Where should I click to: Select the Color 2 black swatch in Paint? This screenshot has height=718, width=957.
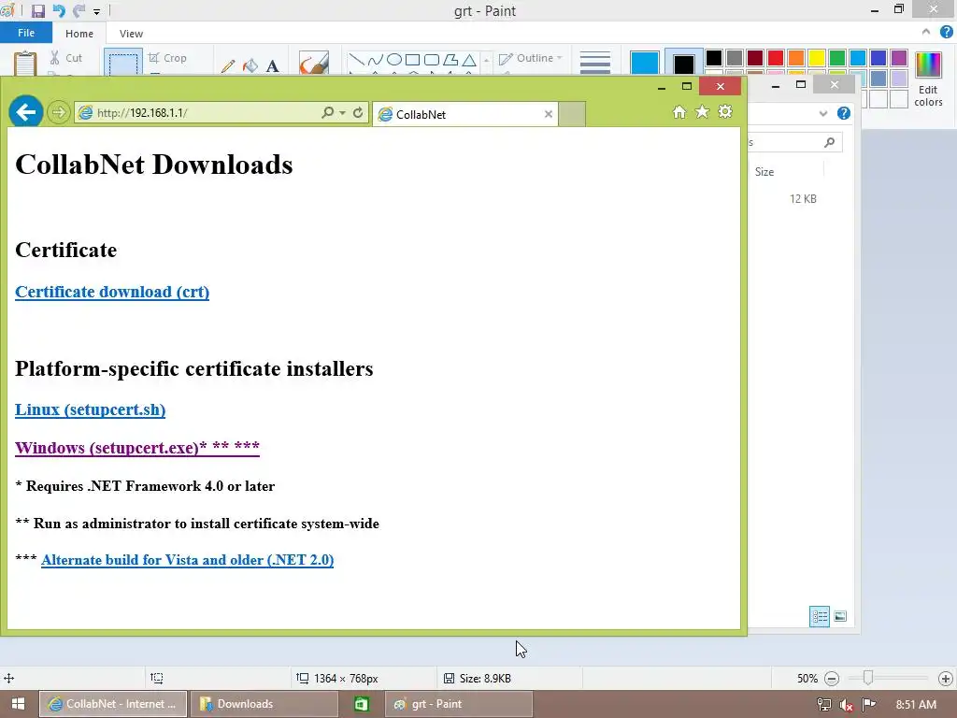[683, 63]
